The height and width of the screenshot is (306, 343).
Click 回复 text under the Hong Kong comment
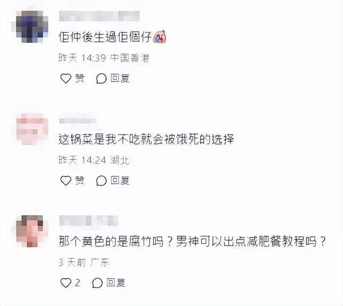[x=120, y=78]
